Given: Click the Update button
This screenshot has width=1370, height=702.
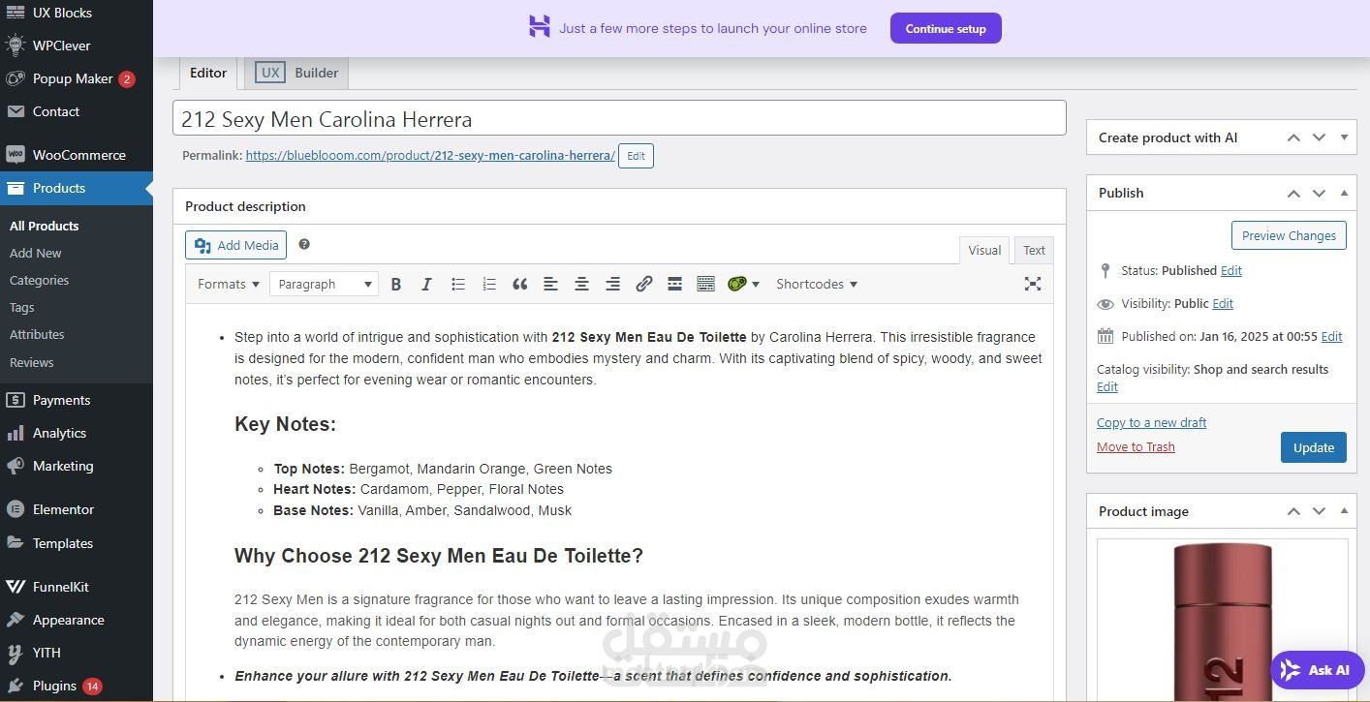Looking at the screenshot, I should click(1314, 447).
